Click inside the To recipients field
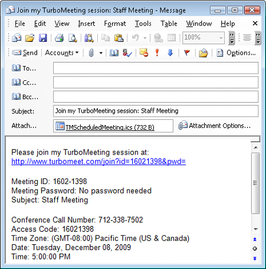The height and width of the screenshot is (269, 266). tap(156, 68)
